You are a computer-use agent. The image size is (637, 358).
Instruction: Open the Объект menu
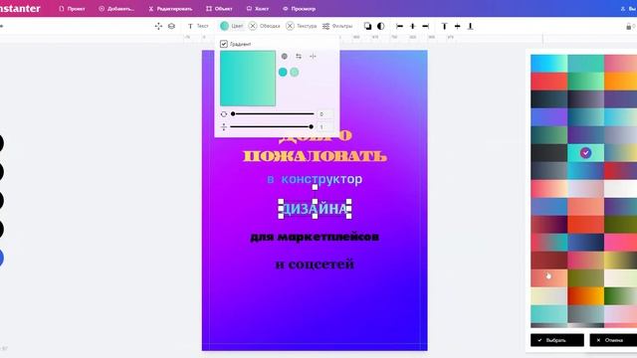tap(219, 9)
